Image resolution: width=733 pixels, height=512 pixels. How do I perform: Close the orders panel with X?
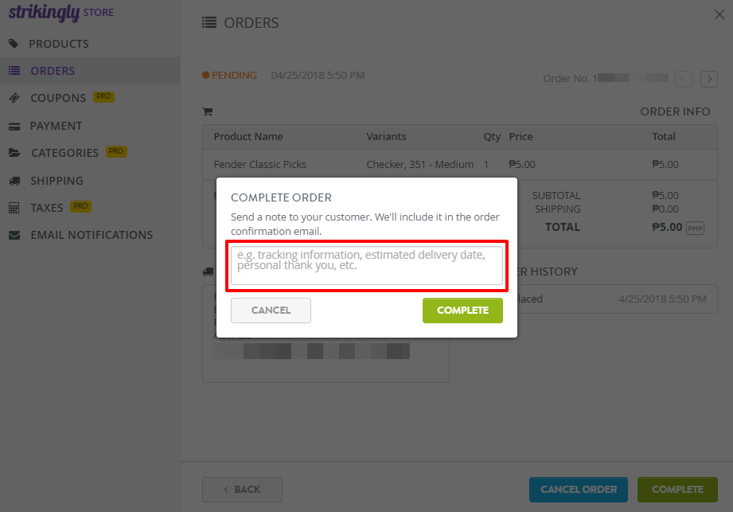click(x=719, y=14)
